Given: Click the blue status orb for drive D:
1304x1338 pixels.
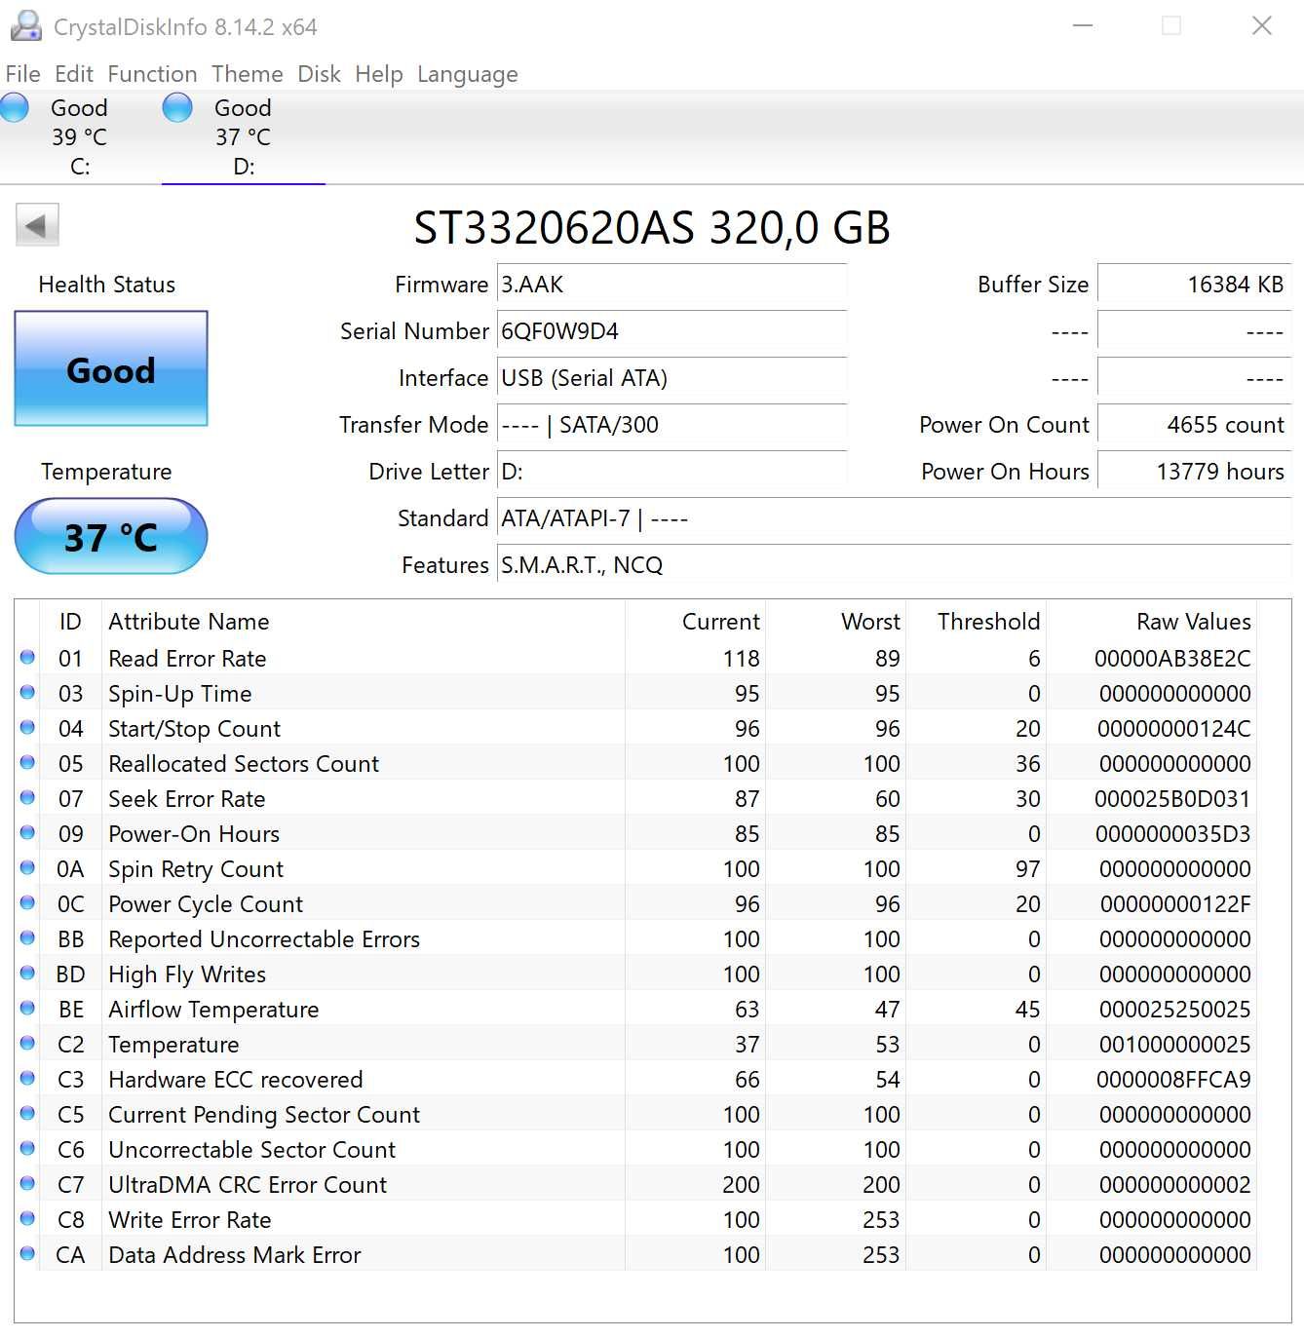Looking at the screenshot, I should coord(177,107).
